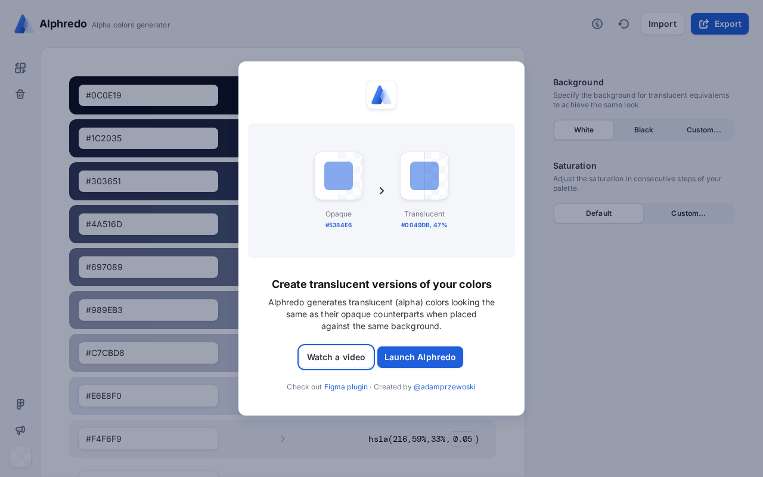Open the Figma plugin link

[x=346, y=387]
